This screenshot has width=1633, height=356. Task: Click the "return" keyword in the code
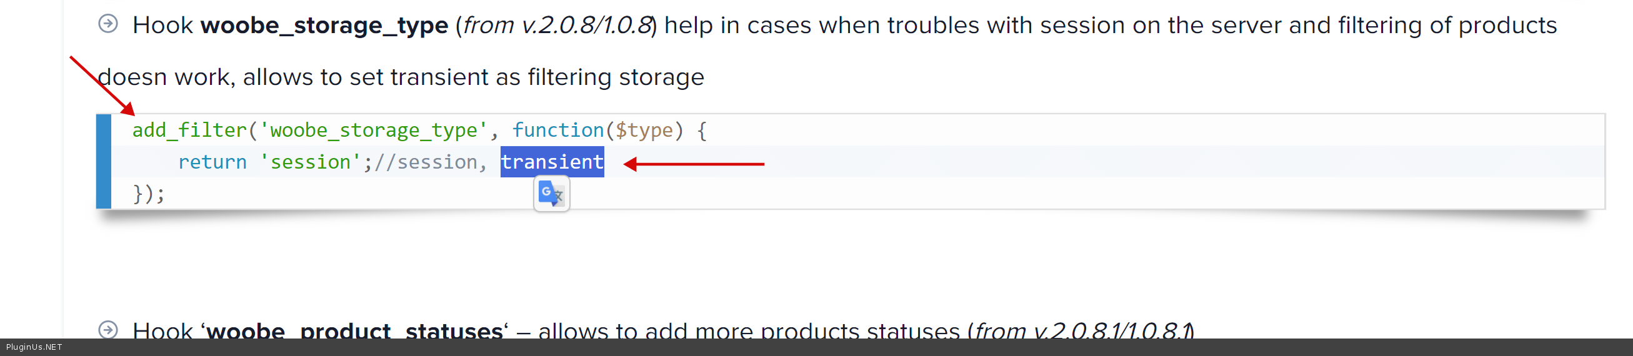click(x=212, y=162)
